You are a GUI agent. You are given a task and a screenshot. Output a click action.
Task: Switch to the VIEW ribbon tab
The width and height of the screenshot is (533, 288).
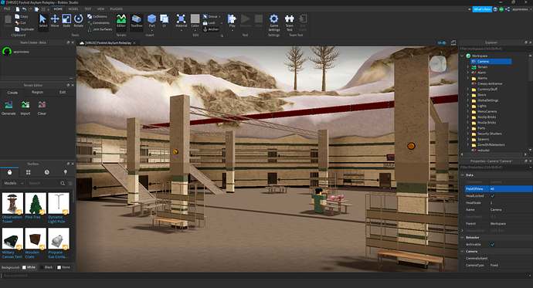coord(101,9)
